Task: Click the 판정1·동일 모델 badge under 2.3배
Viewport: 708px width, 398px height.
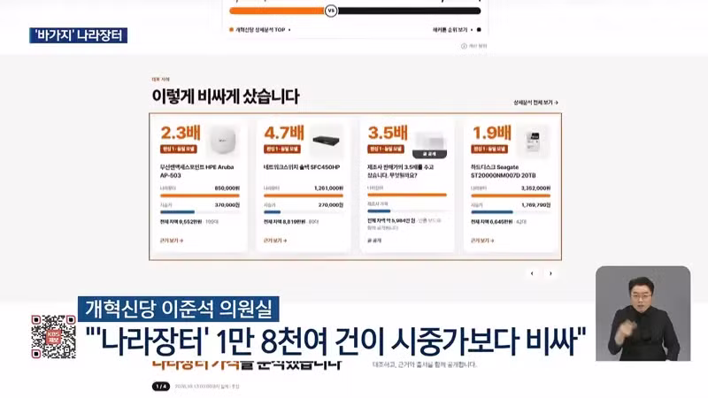Action: pyautogui.click(x=179, y=149)
